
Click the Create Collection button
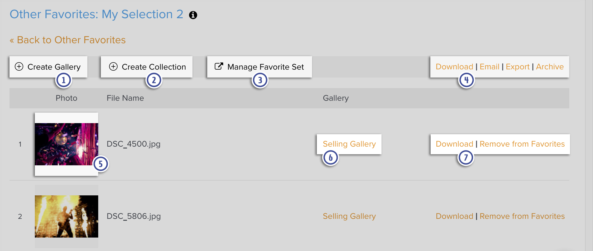tap(147, 67)
